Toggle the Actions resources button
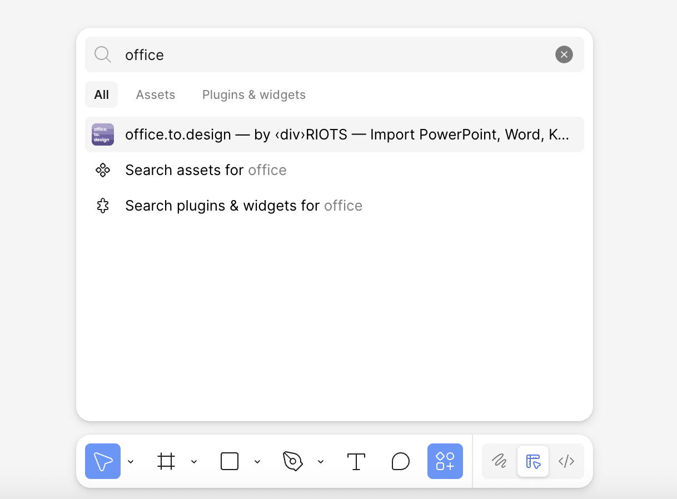This screenshot has height=499, width=677. (445, 461)
